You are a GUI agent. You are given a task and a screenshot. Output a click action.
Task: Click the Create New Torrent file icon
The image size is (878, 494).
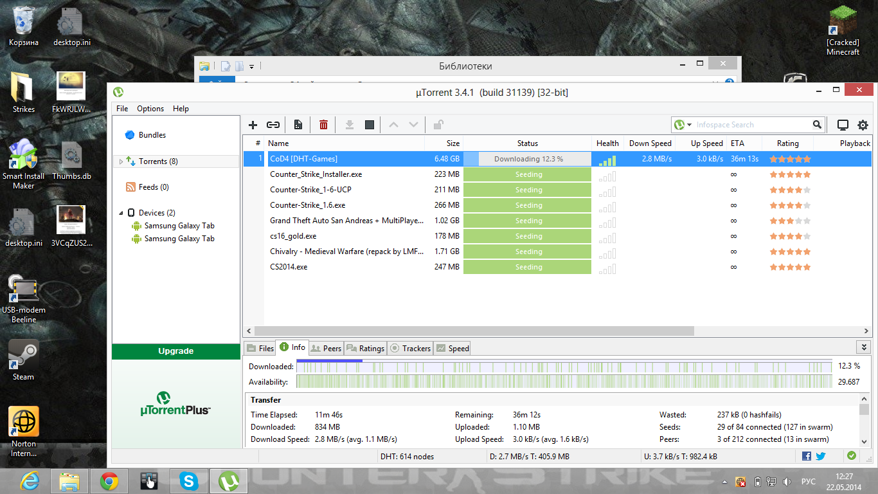tap(298, 125)
